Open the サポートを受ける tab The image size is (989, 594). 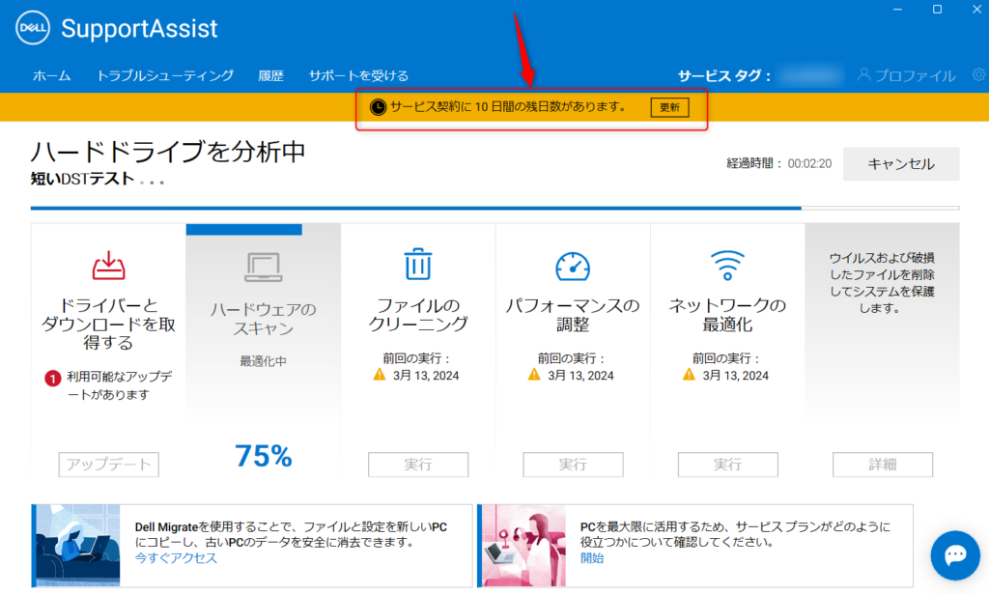point(358,75)
